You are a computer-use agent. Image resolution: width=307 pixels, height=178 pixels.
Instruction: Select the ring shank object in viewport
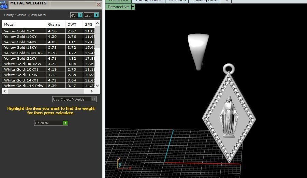click(x=198, y=52)
